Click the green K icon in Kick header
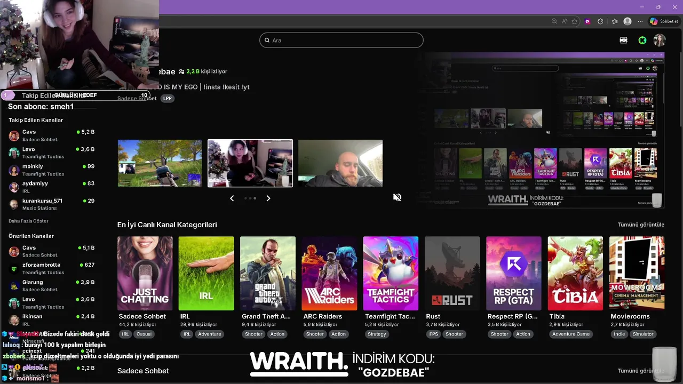Screen dimensions: 683x384 pos(642,41)
